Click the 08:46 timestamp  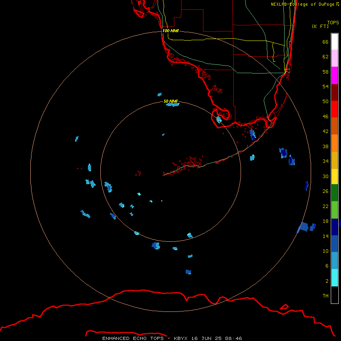coord(233,338)
